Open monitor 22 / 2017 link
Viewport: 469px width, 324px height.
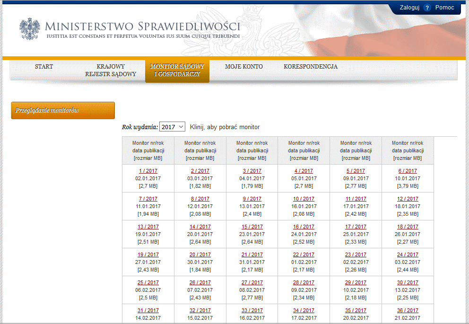click(304, 254)
